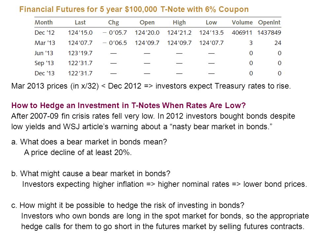Select the Jun '13 row label

tap(44, 53)
